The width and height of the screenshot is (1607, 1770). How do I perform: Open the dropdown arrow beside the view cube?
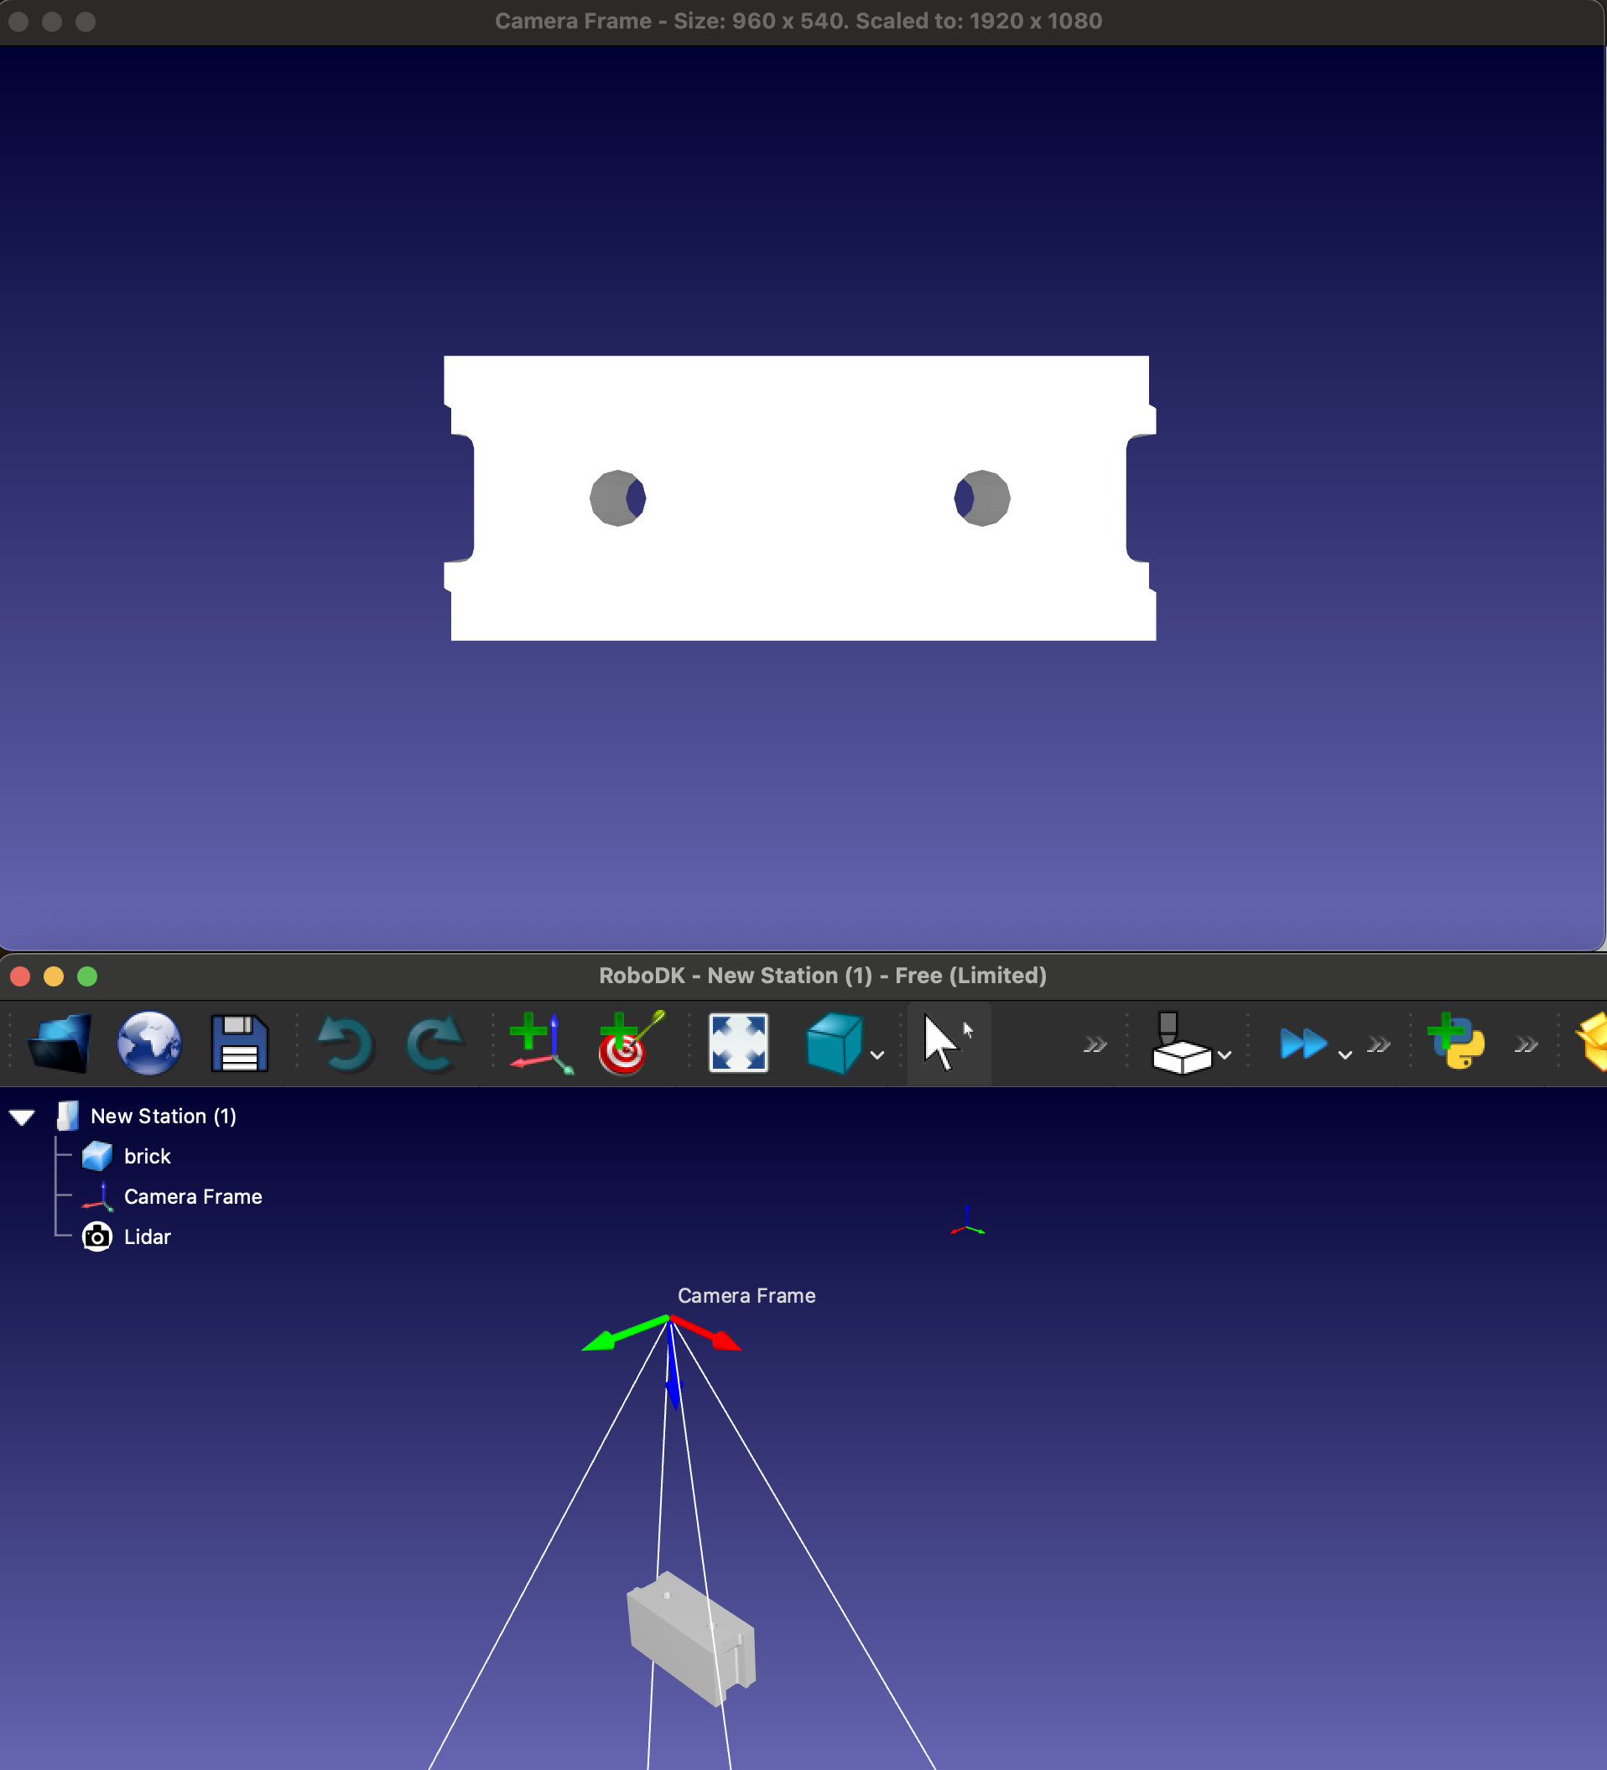tap(876, 1054)
